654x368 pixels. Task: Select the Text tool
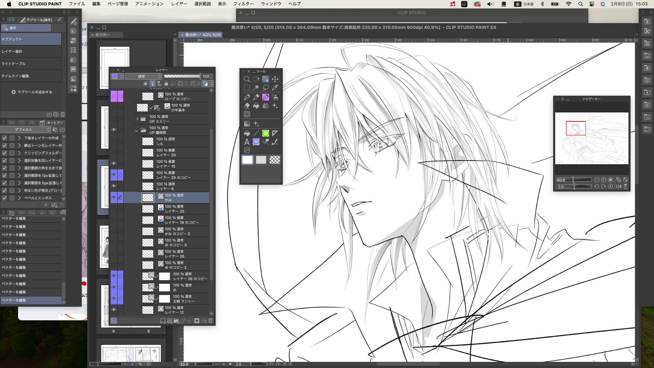[x=247, y=142]
